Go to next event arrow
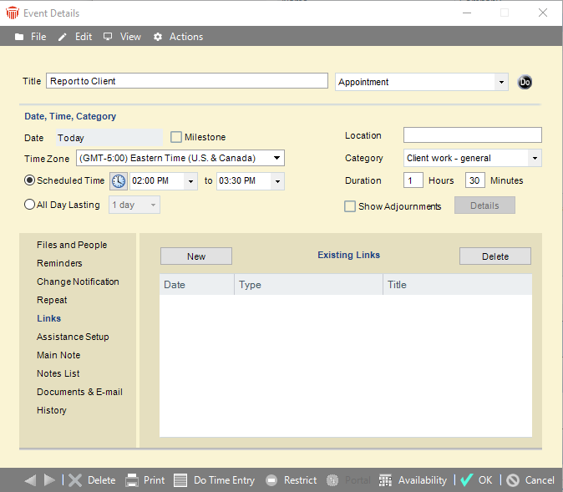This screenshot has height=492, width=563. (x=49, y=480)
